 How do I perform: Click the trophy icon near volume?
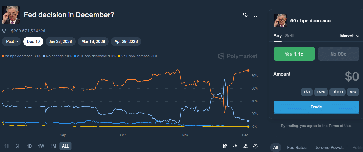pyautogui.click(x=4, y=31)
